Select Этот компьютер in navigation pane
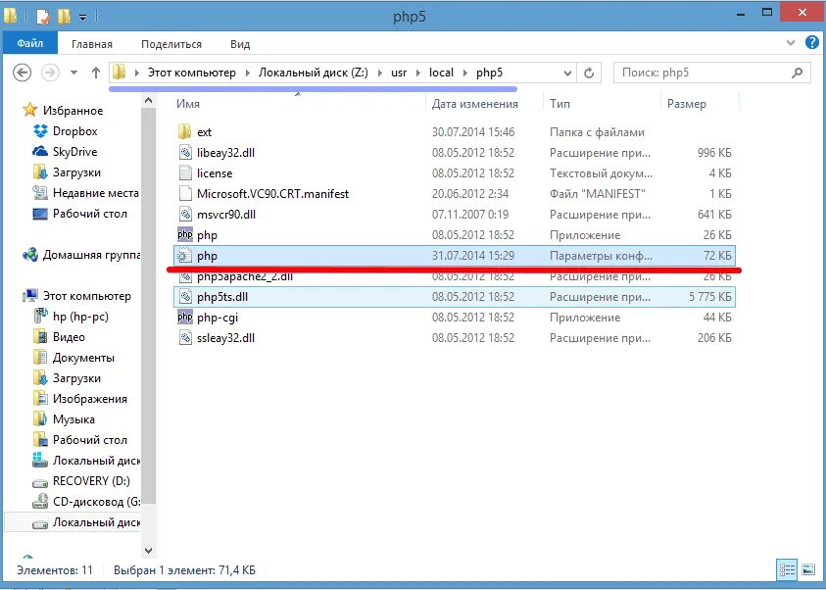The image size is (826, 590). [x=86, y=296]
